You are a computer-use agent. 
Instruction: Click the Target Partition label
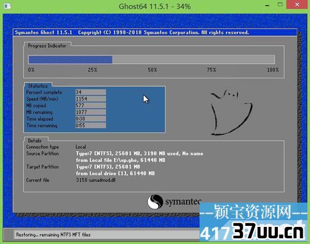point(43,167)
